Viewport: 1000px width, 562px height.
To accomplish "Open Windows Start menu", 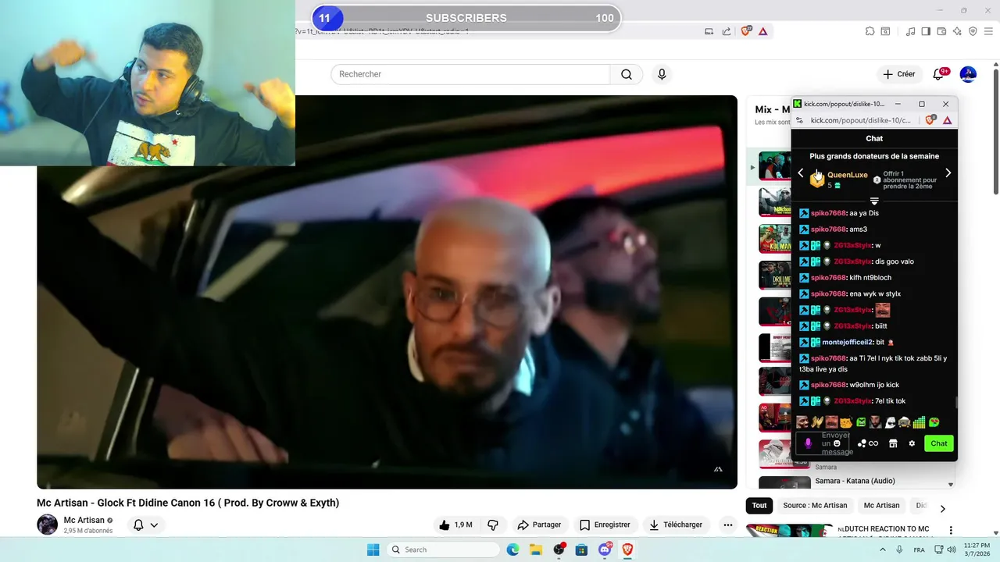I will click(x=373, y=550).
